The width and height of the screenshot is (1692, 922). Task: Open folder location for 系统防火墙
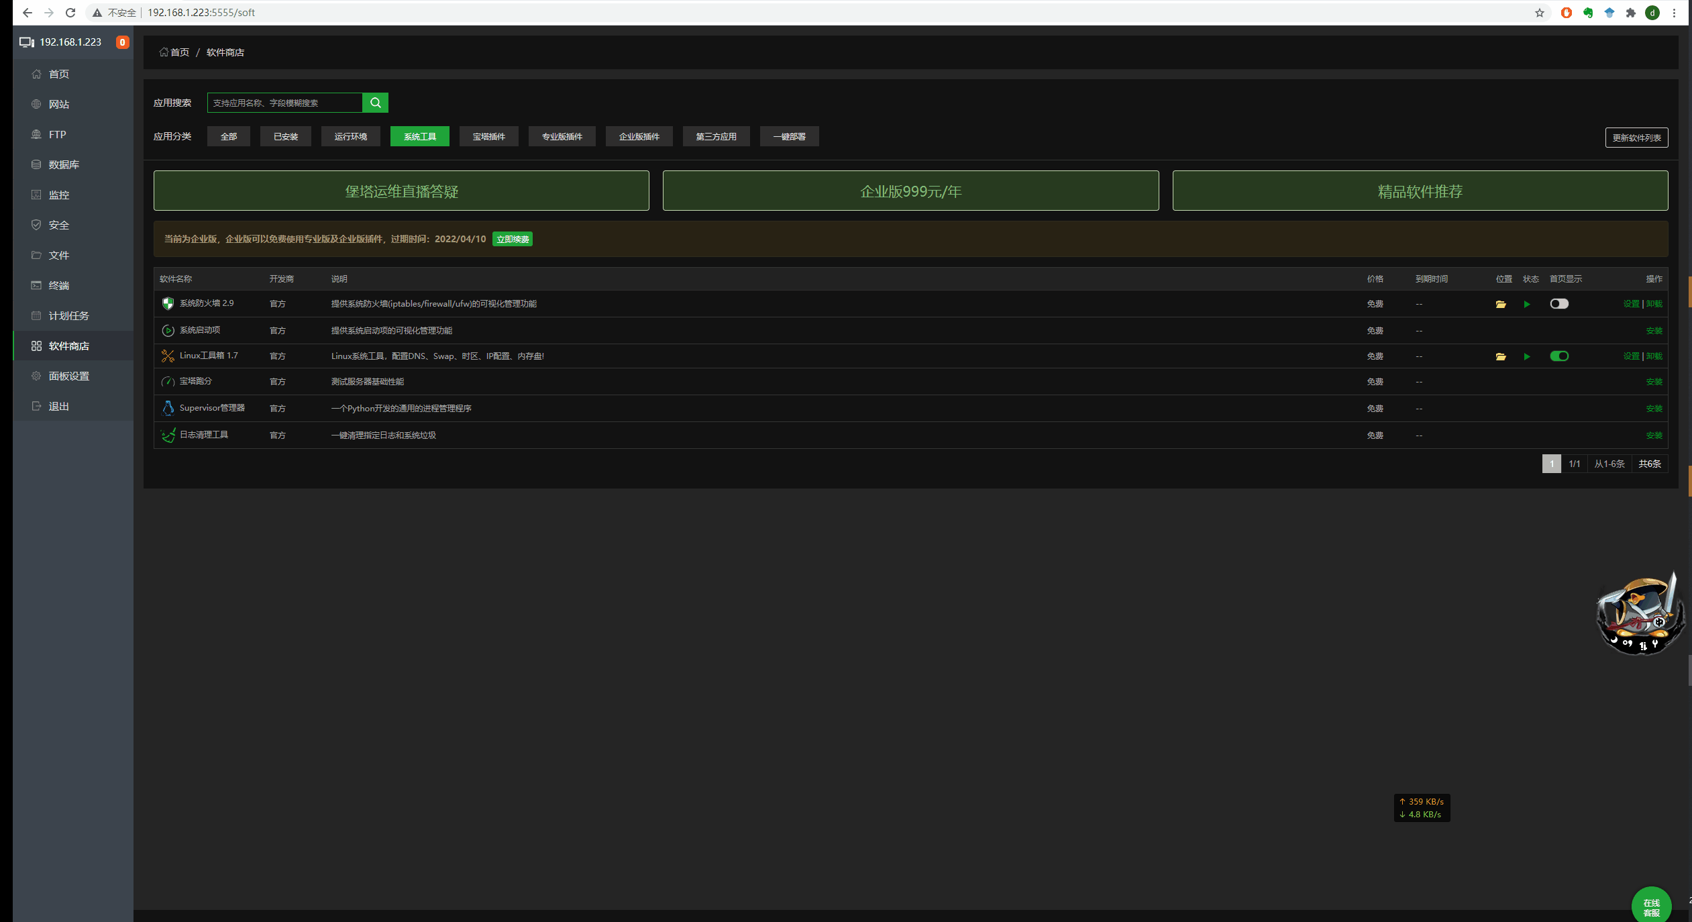click(x=1501, y=304)
